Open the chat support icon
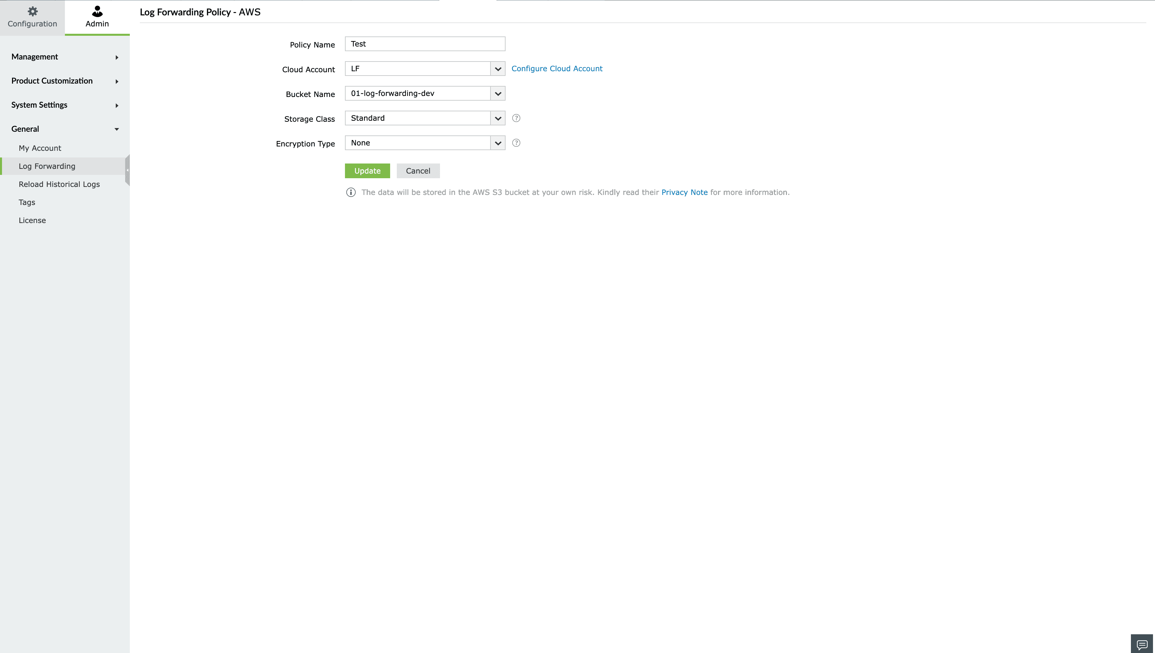Image resolution: width=1155 pixels, height=653 pixels. pos(1142,644)
